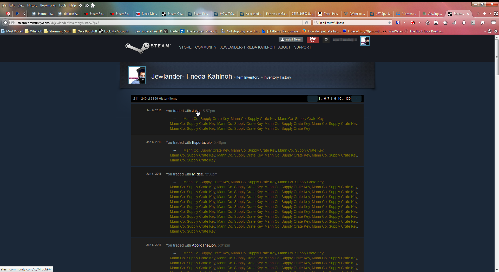The width and height of the screenshot is (499, 272).
Task: Click the Install Steam button
Action: coord(291,39)
